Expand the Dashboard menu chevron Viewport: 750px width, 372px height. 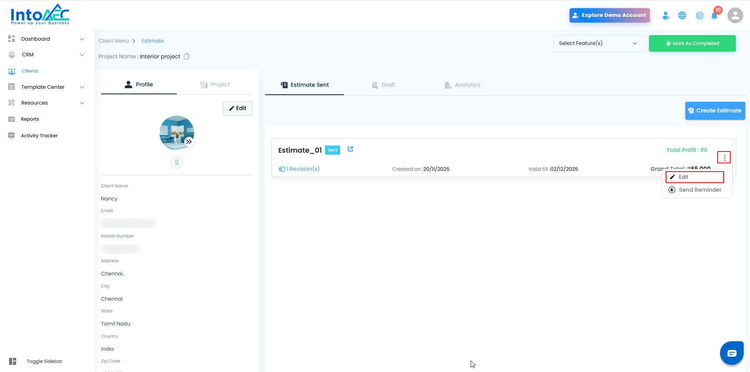pos(82,39)
